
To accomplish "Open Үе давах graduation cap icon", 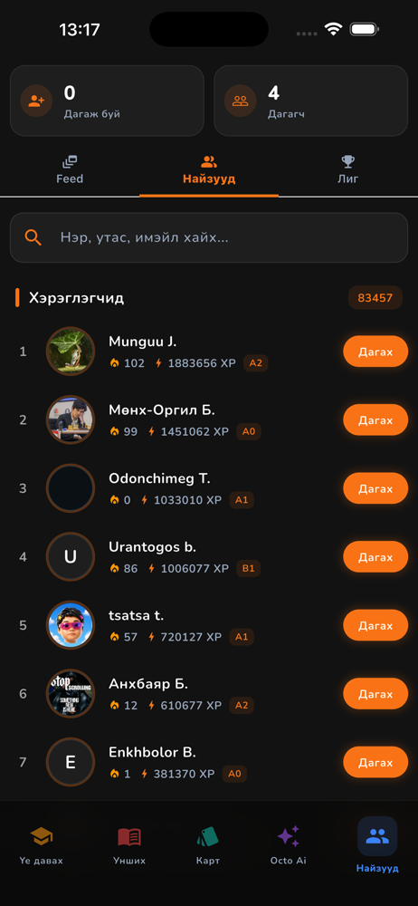I will (x=42, y=835).
